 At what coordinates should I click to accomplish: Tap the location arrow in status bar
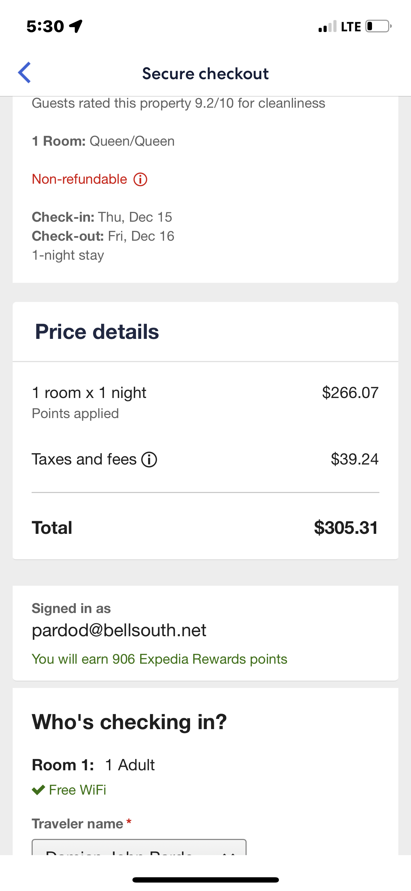click(76, 26)
